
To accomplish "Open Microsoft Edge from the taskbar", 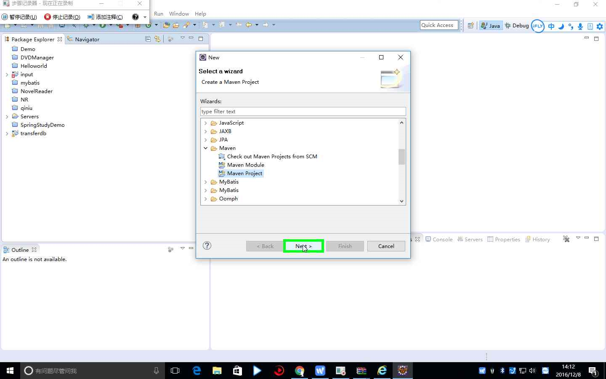I will 197,371.
